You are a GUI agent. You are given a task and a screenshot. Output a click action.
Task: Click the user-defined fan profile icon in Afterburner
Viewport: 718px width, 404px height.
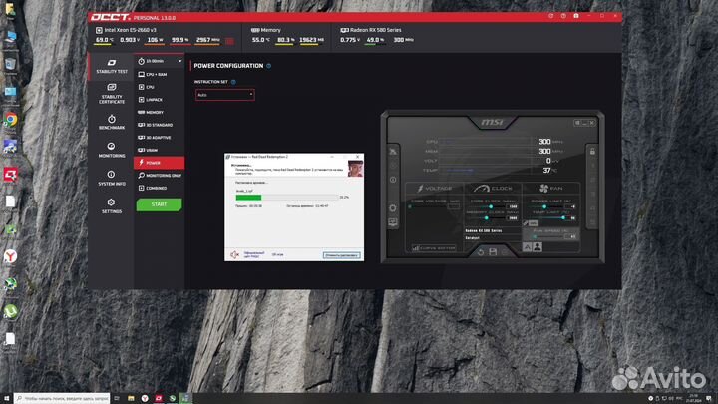tap(538, 247)
